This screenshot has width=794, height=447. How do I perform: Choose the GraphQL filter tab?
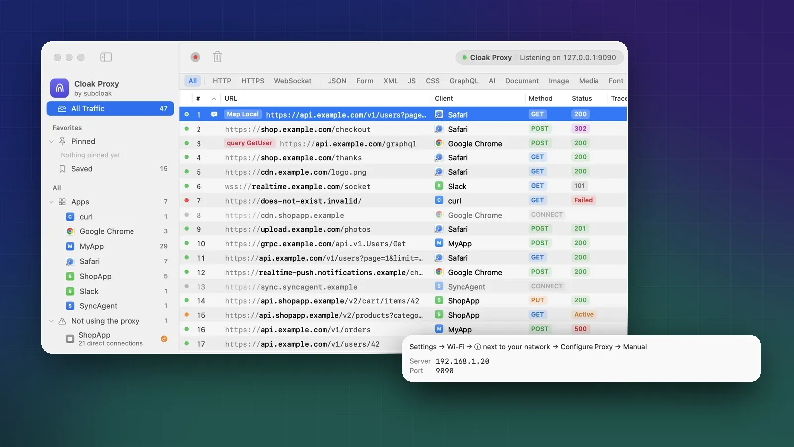coord(464,81)
